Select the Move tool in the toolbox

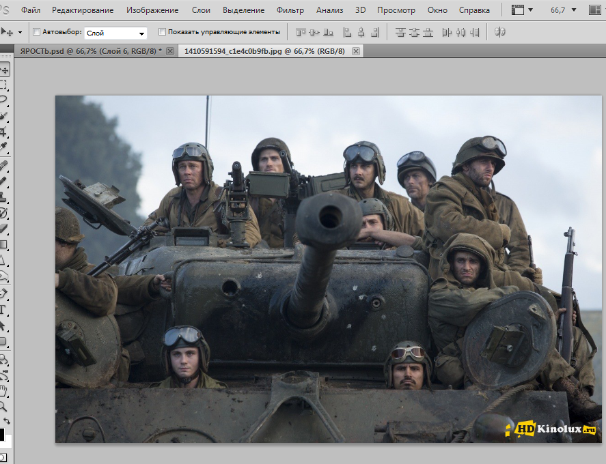(4, 70)
